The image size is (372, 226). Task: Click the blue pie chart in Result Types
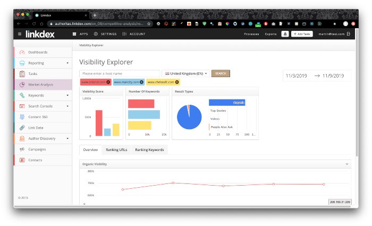pos(189,117)
